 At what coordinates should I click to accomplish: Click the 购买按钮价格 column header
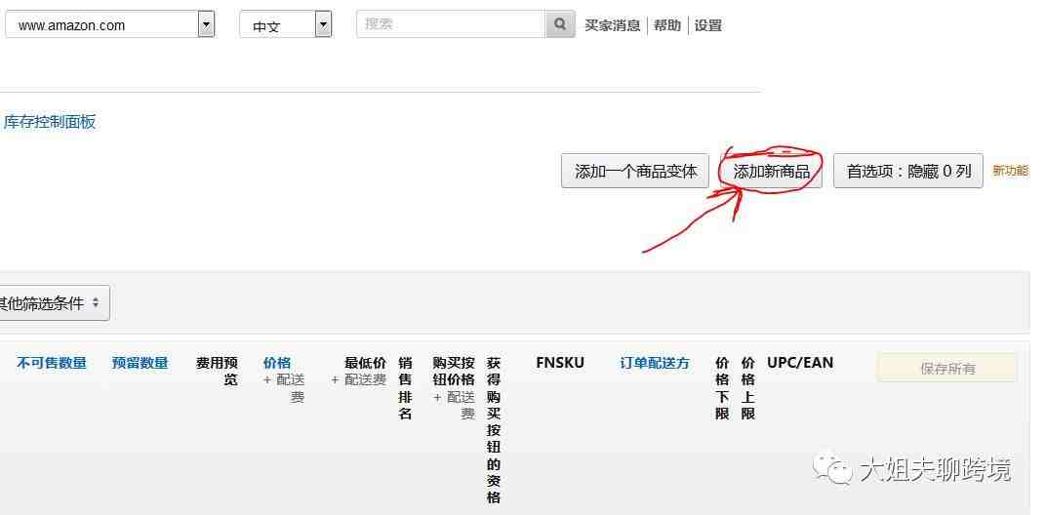[453, 371]
